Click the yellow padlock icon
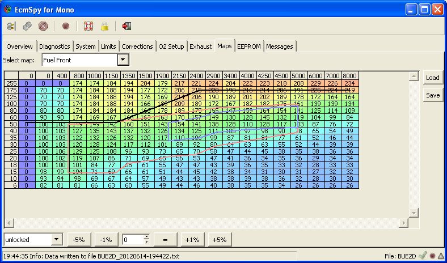This screenshot has width=447, height=263. point(104,26)
